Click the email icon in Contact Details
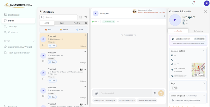Screen dimensions: 210x107 click(x=172, y=55)
